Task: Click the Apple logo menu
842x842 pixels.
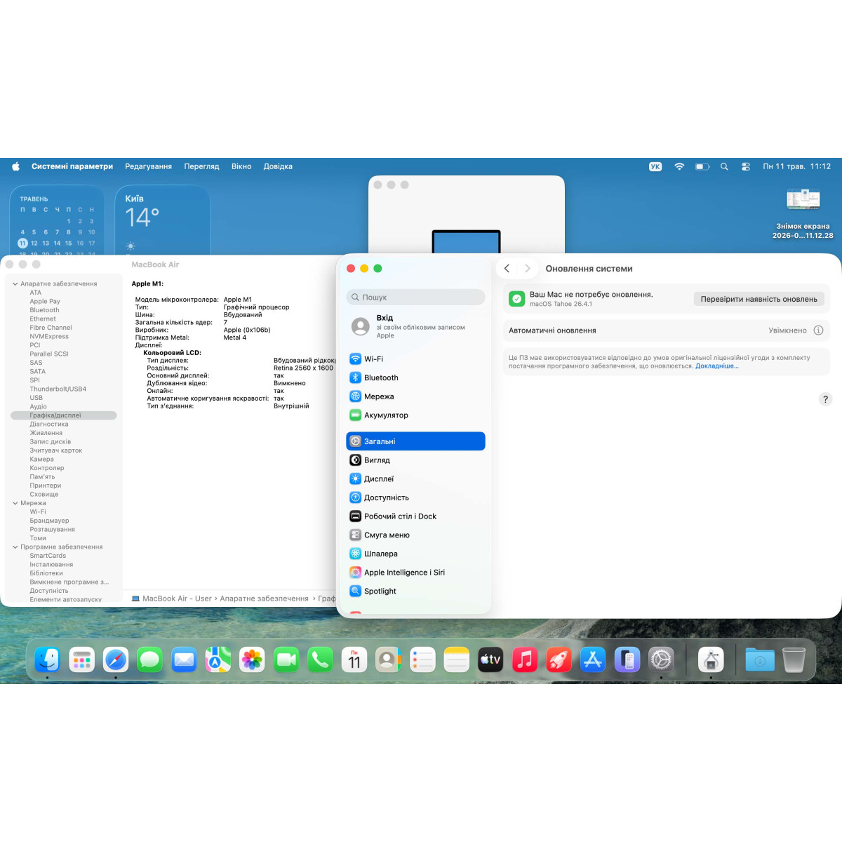Action: (15, 166)
